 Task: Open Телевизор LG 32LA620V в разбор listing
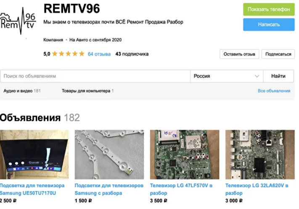point(257,189)
